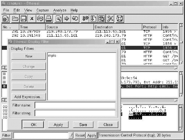Click the Filter button in bottom bar
The width and height of the screenshot is (185, 140).
6,135
